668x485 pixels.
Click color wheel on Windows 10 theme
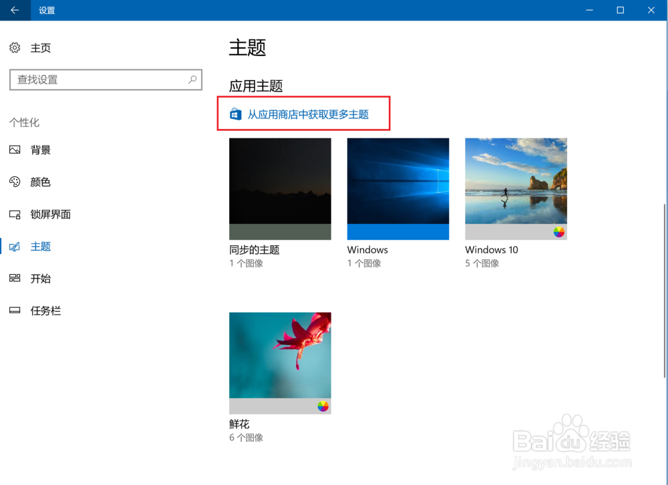(x=559, y=232)
